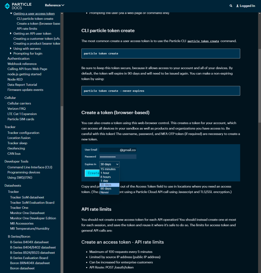The width and height of the screenshot is (261, 273).
Task: Open the Boron datasheet link
Action: click(x=22, y=268)
